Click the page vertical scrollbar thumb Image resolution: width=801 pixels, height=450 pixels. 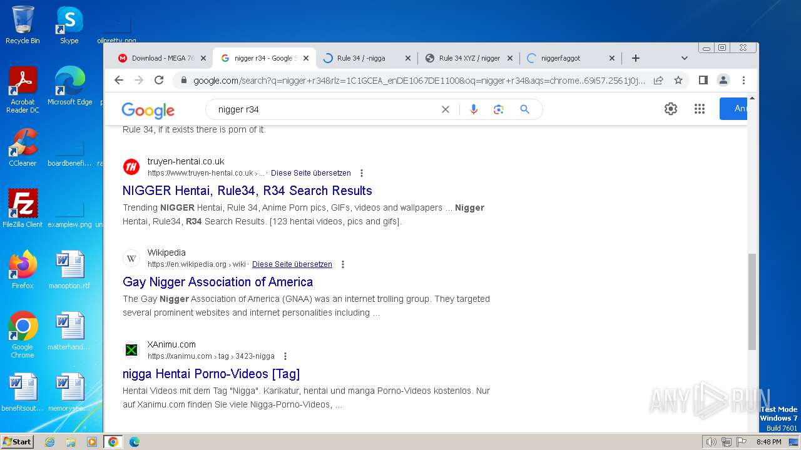(752, 301)
